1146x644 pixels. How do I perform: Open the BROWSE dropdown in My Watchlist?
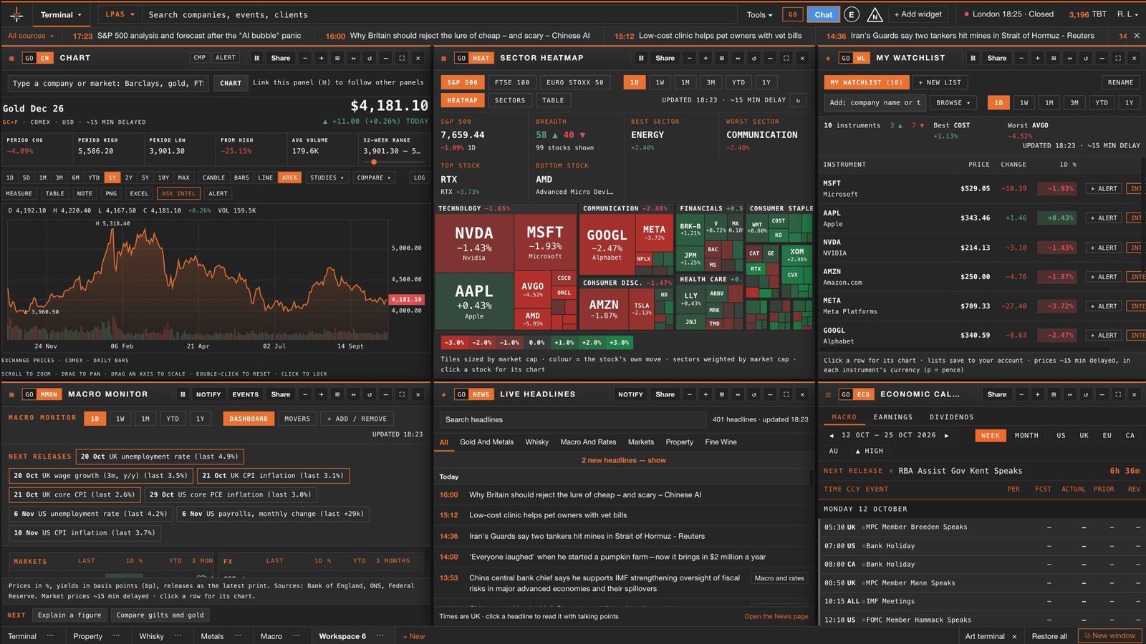tap(953, 103)
